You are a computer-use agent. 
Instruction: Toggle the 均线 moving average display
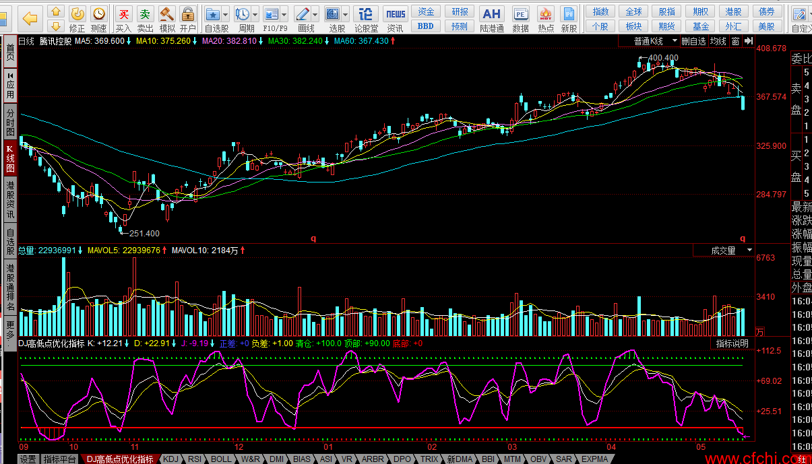click(718, 42)
